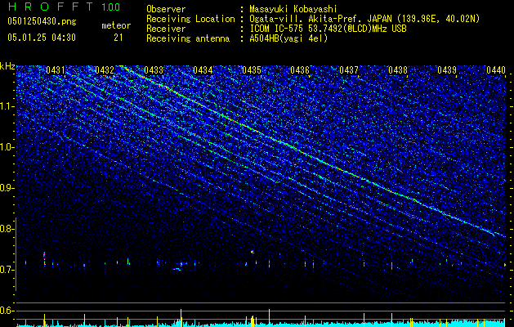Viewport: 514px width, 327px height.
Task: Select the version number 1.0.0
Action: (x=110, y=7)
